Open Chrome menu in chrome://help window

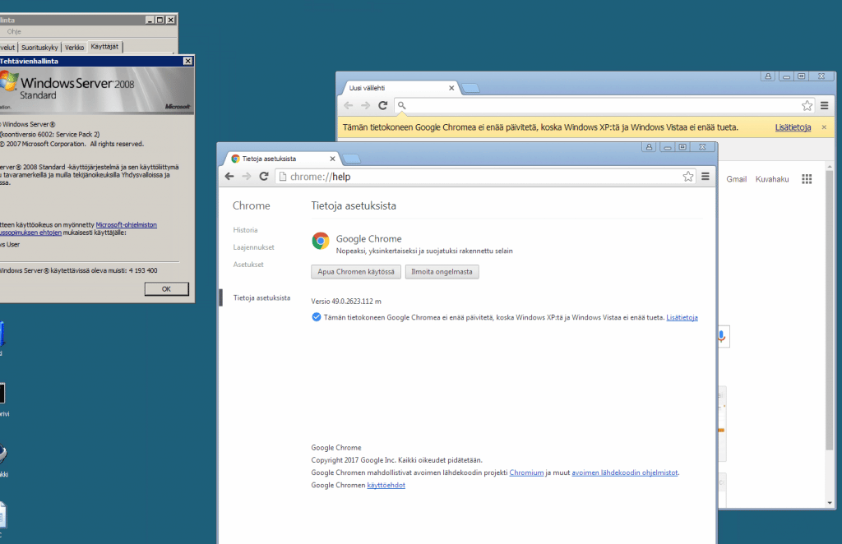tap(705, 176)
